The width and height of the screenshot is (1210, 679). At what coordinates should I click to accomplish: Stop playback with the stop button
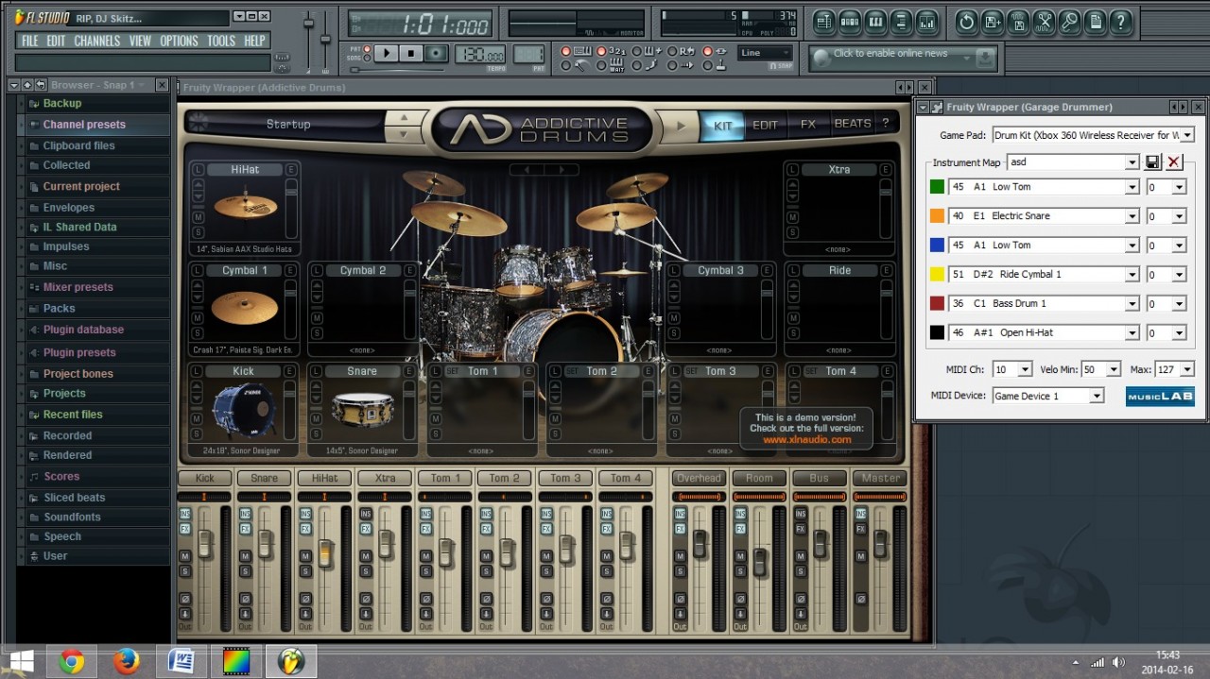pyautogui.click(x=411, y=54)
